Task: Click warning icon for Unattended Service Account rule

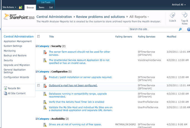Action: click(x=45, y=60)
